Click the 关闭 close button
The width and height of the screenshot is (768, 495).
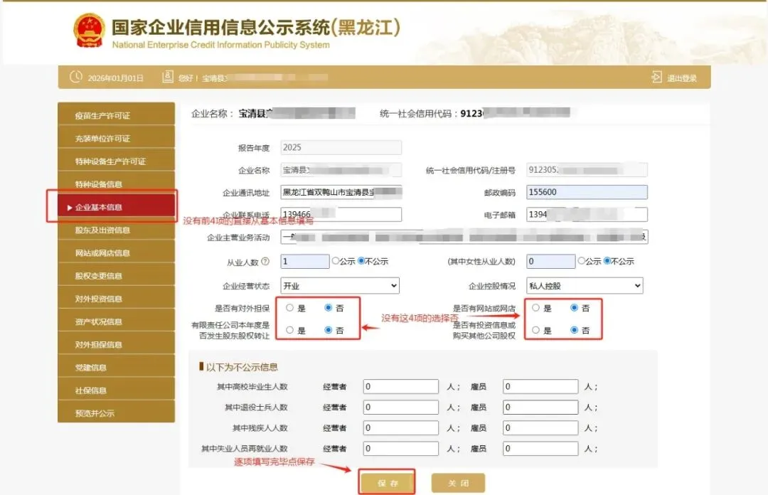coord(458,483)
